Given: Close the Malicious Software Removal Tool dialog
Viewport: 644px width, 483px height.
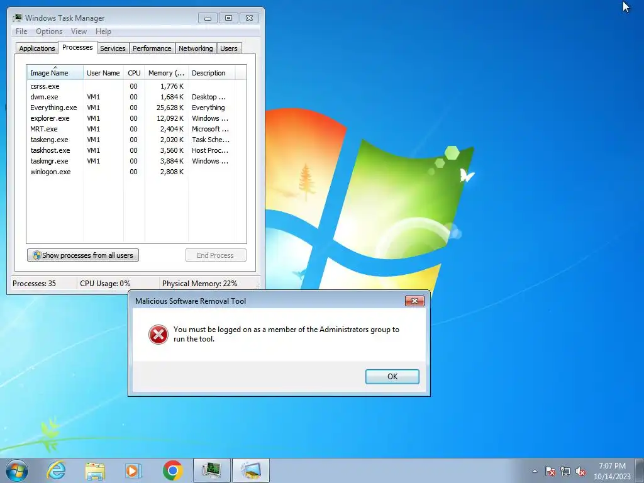Looking at the screenshot, I should tap(414, 301).
